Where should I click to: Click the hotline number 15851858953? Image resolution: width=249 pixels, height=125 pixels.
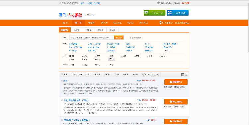[x=182, y=23]
